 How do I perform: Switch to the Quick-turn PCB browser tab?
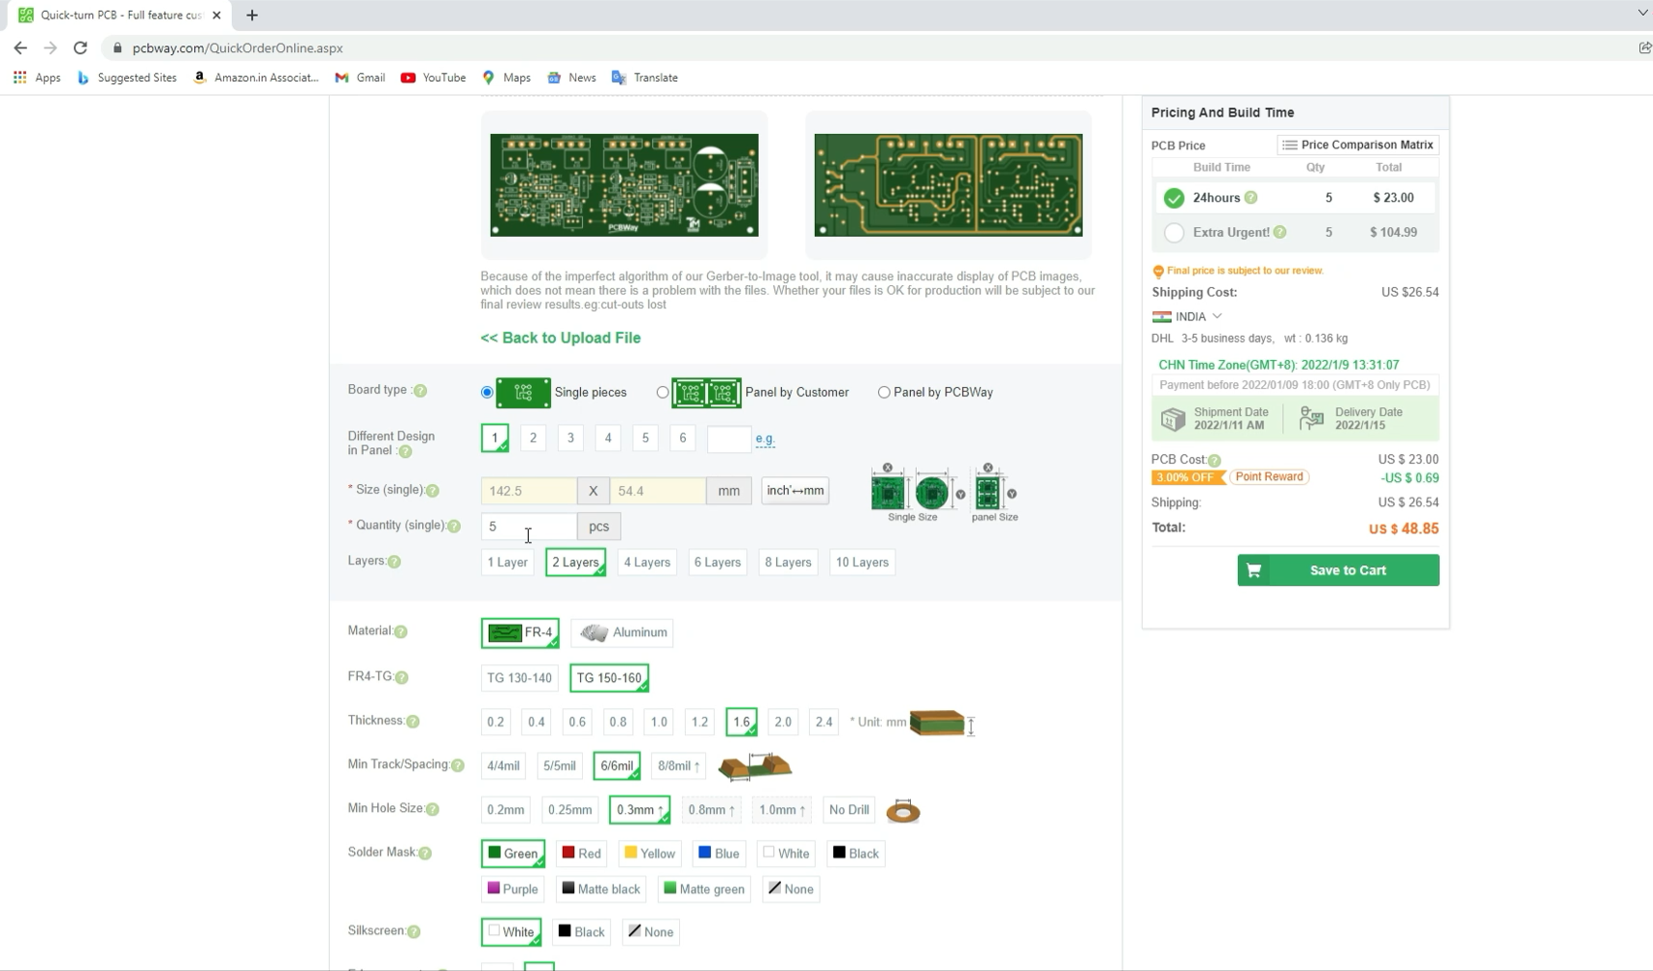119,16
